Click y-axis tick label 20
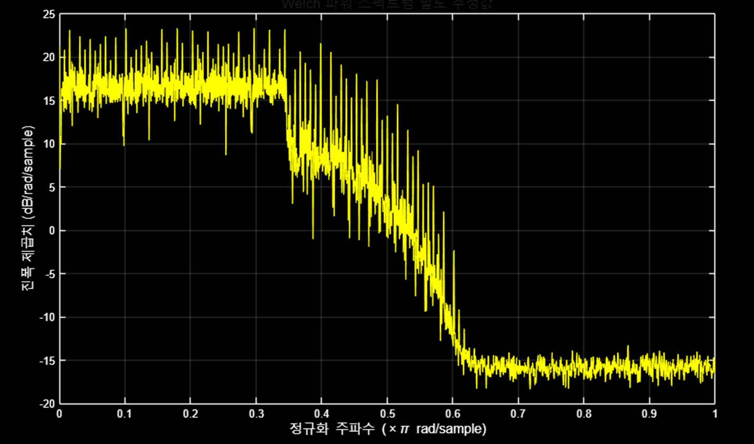The image size is (754, 444). tap(49, 58)
